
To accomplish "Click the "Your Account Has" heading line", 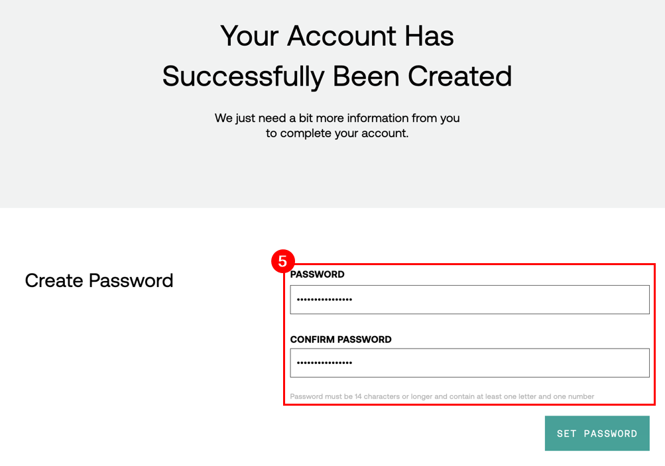I will 337,35.
